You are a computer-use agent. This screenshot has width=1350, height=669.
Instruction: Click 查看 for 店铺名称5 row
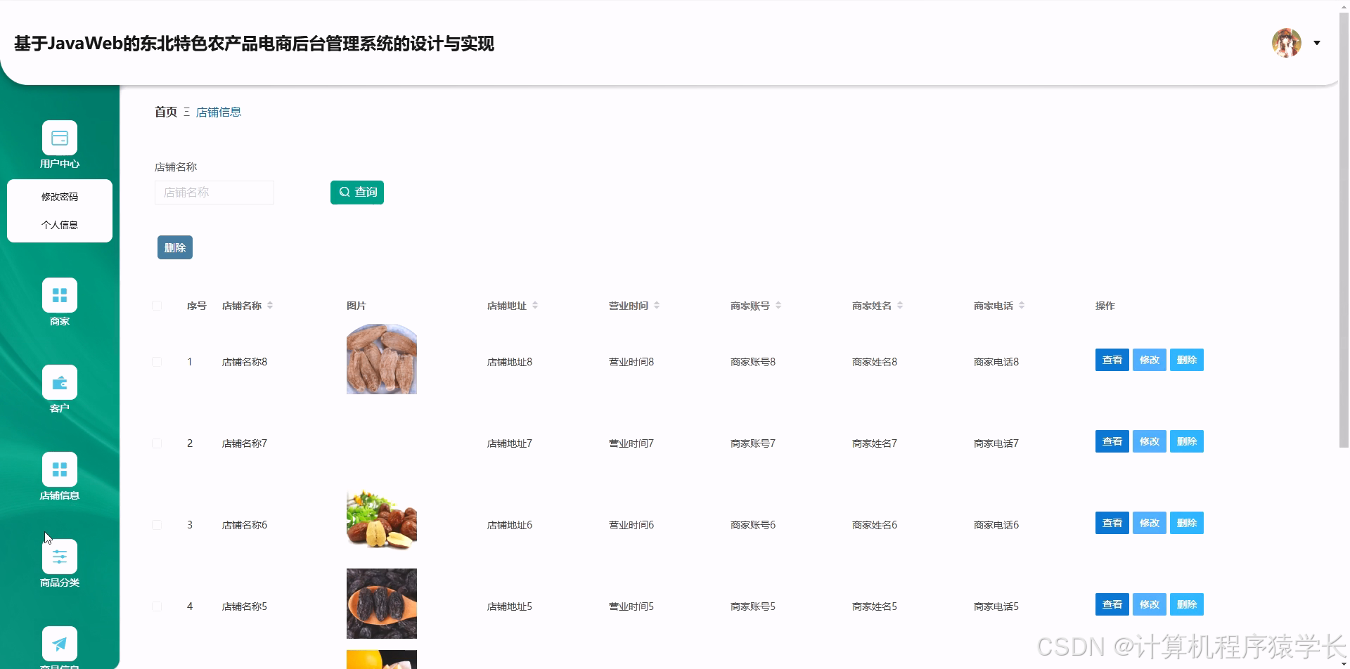click(x=1112, y=604)
